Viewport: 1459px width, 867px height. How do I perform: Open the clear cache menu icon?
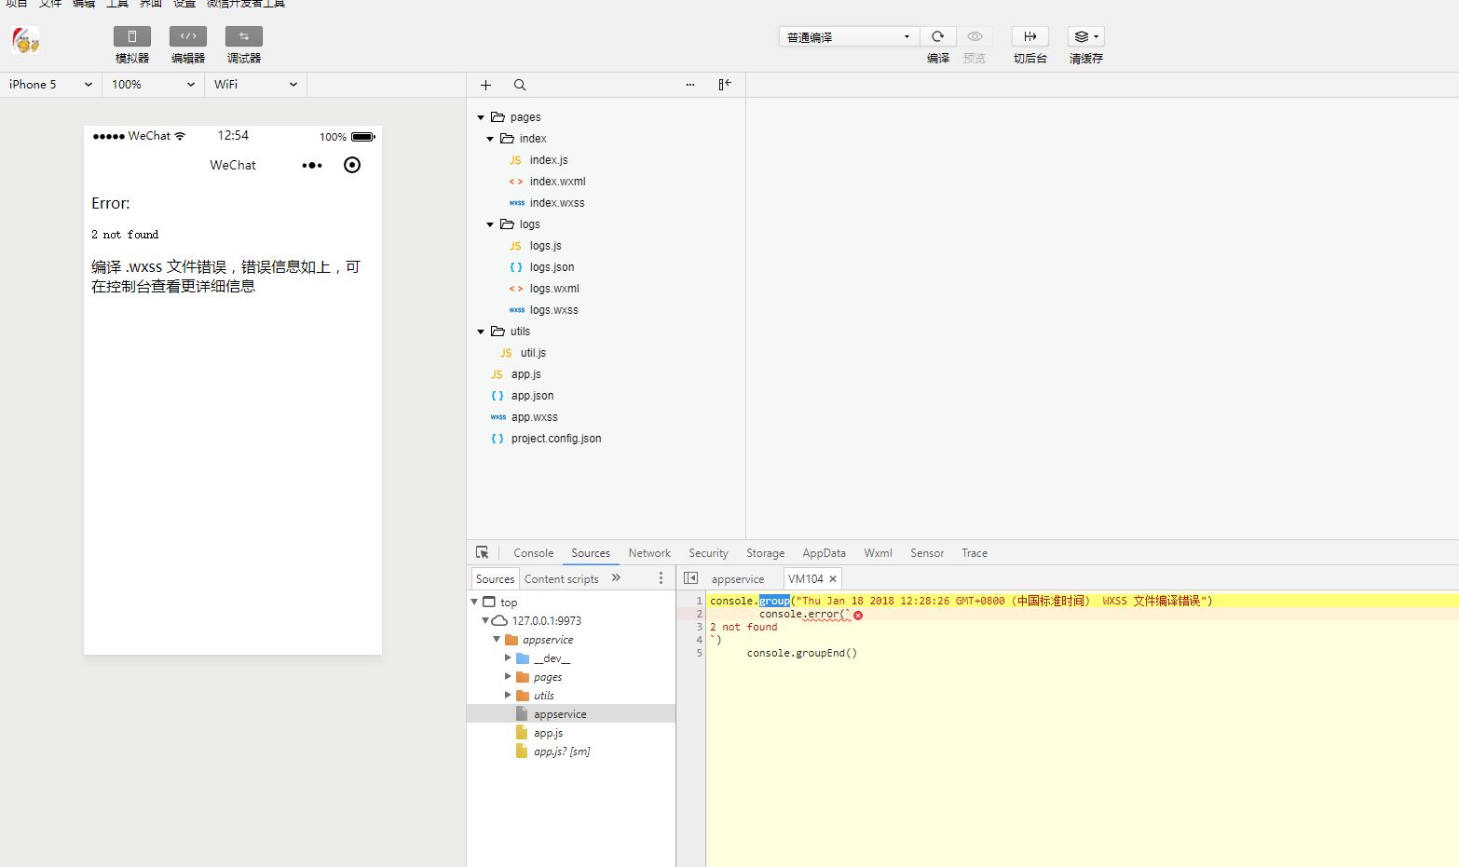point(1085,37)
